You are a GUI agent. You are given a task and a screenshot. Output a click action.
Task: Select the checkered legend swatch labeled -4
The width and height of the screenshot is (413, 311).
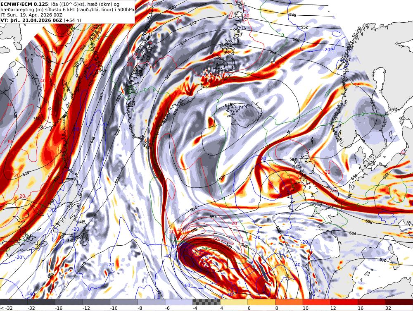(206, 302)
